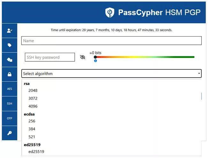Click the PassCypher HSM PGP title
This screenshot has width=208, height=158.
pyautogui.click(x=159, y=12)
